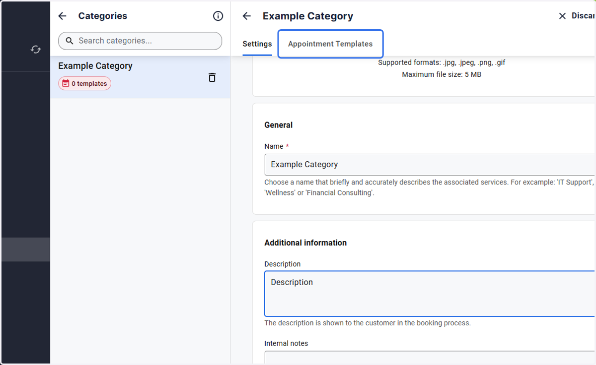Viewport: 596px width, 365px height.
Task: Click the magnifier icon in the search box
Action: tap(70, 41)
